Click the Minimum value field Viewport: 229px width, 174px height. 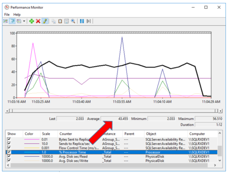click(161, 119)
